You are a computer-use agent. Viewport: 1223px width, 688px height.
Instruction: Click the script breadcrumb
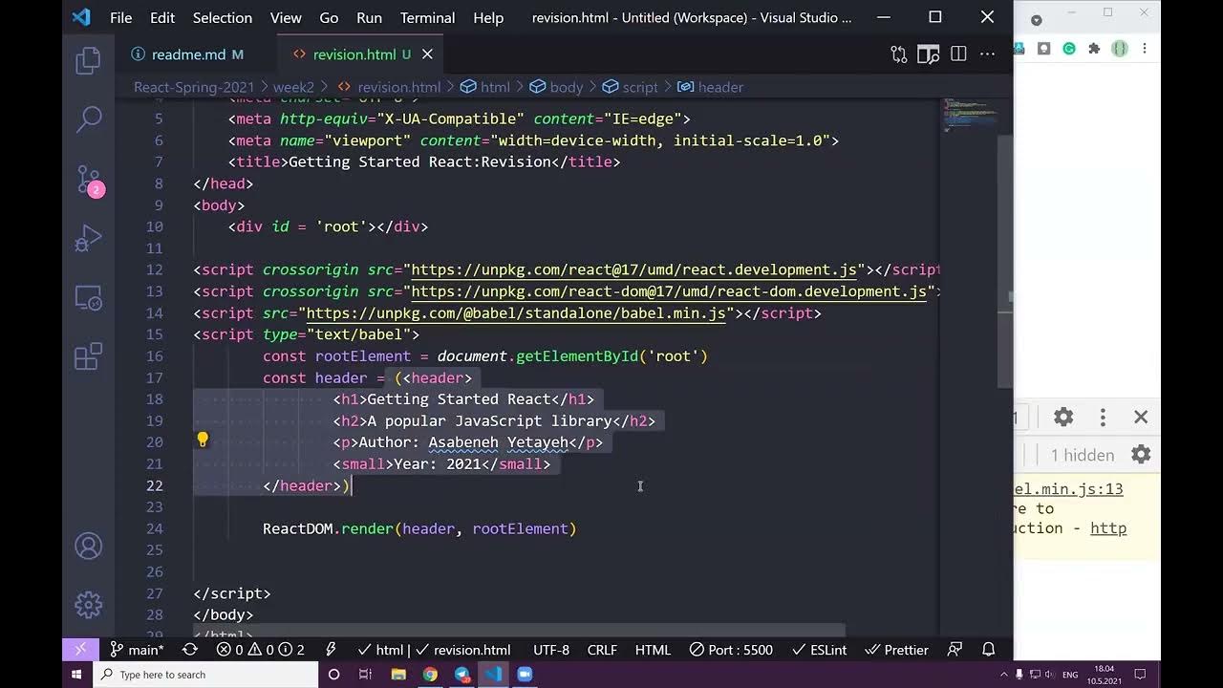[630, 87]
